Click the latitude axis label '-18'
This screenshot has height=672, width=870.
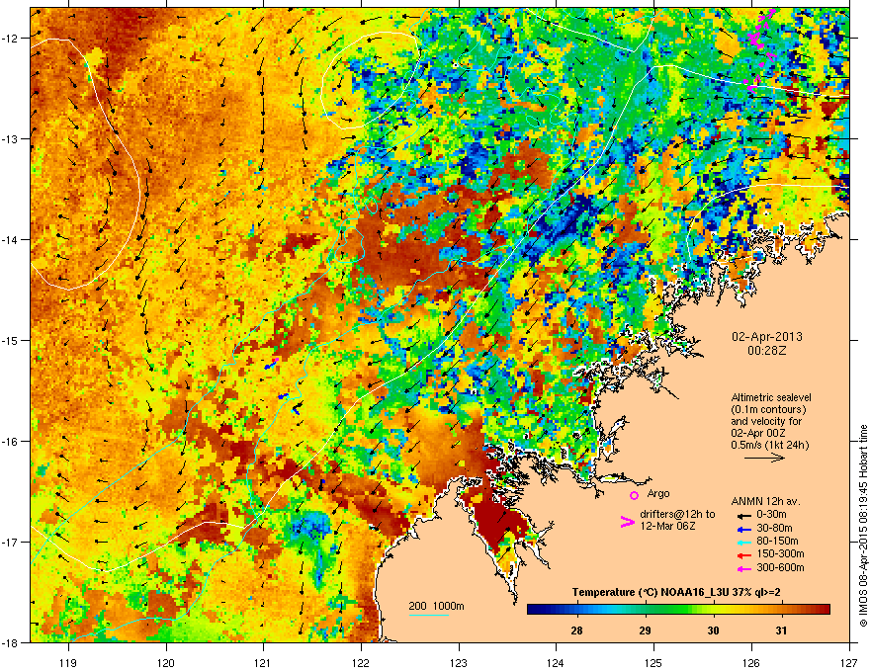coord(11,642)
